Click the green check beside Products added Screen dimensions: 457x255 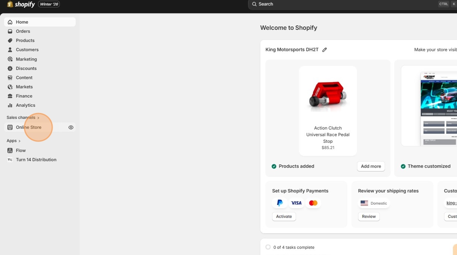274,166
